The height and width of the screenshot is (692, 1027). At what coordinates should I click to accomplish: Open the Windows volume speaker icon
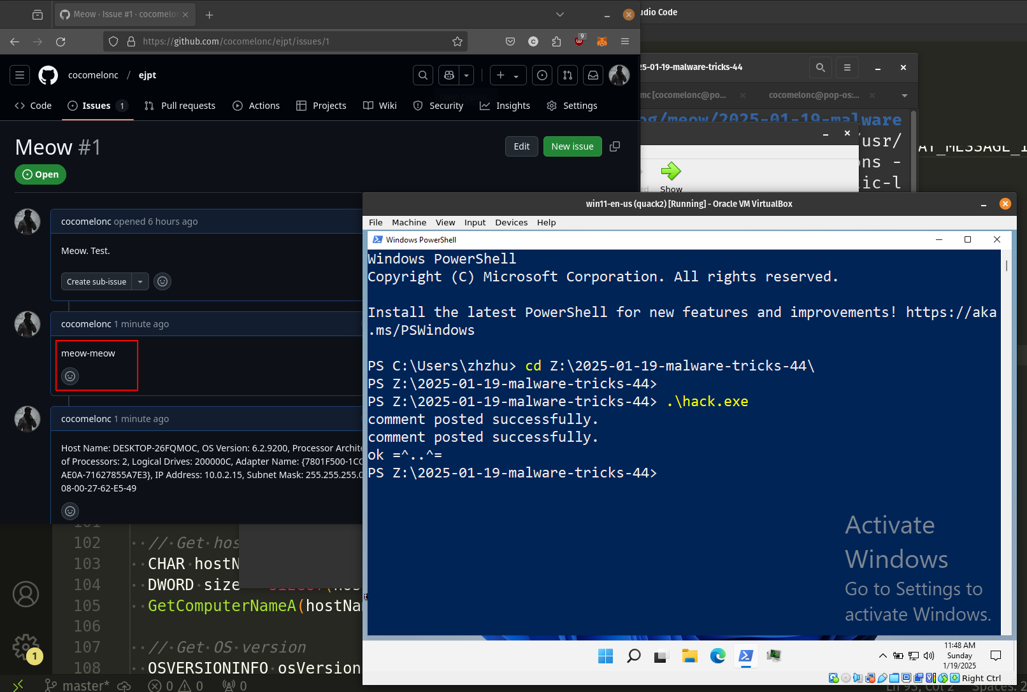(929, 656)
